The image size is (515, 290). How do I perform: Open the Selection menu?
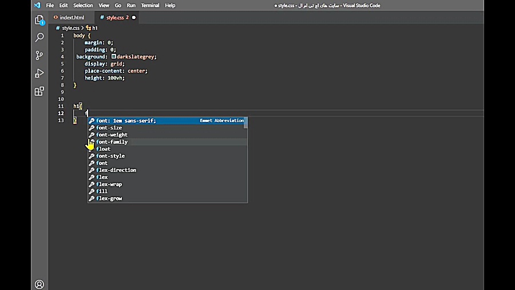click(x=83, y=5)
